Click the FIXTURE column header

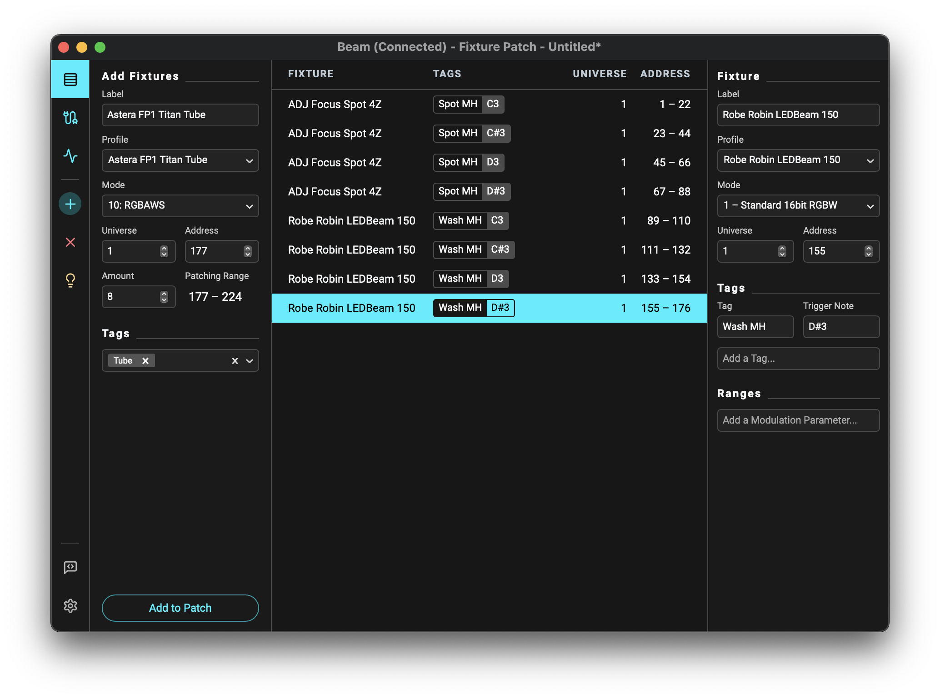(x=311, y=74)
